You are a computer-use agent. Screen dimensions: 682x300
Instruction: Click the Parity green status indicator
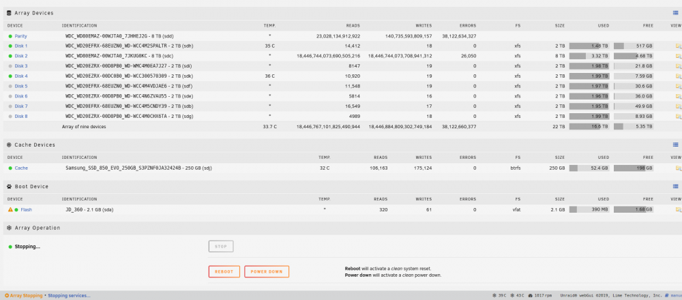(x=10, y=36)
